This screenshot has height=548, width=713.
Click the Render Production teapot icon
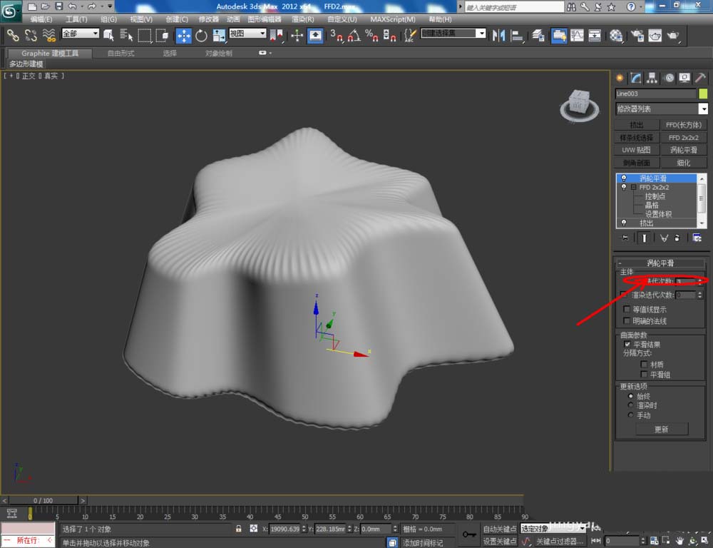[674, 35]
